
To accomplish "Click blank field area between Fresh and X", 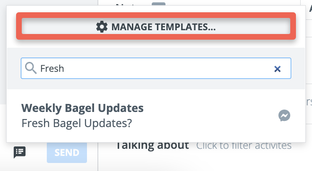I will [x=168, y=68].
